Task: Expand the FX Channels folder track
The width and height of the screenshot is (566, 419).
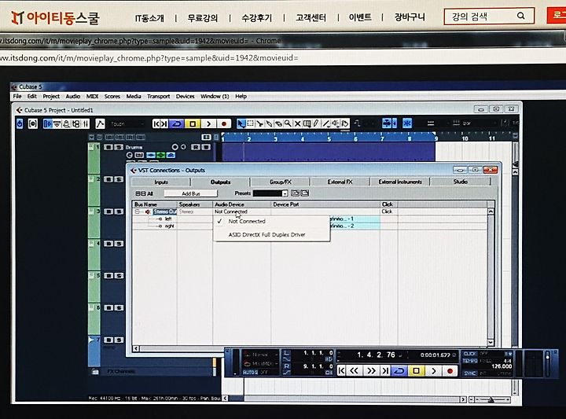Action: pyautogui.click(x=95, y=371)
